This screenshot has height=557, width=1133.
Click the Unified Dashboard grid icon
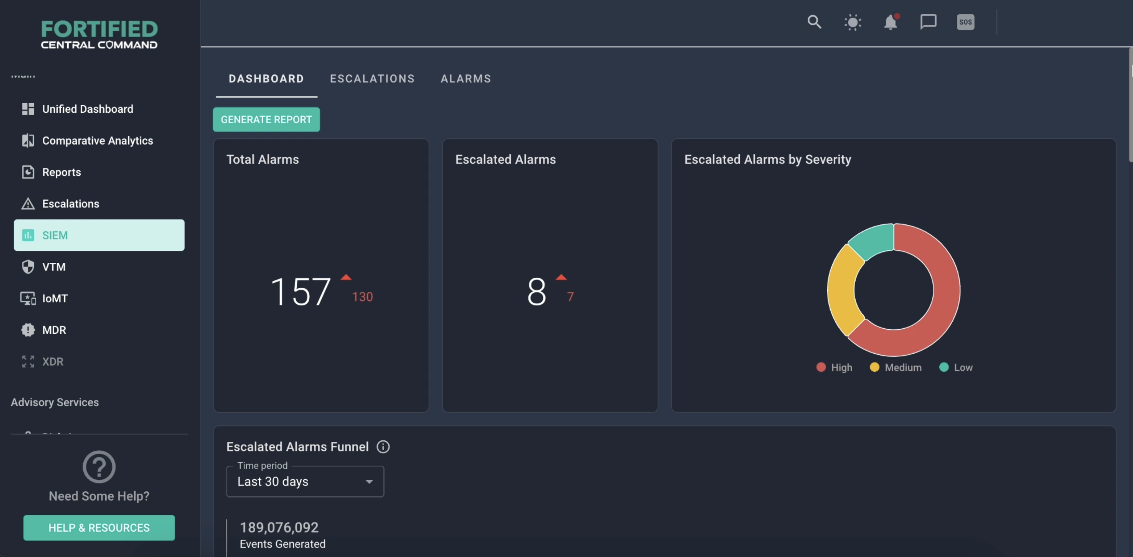28,109
